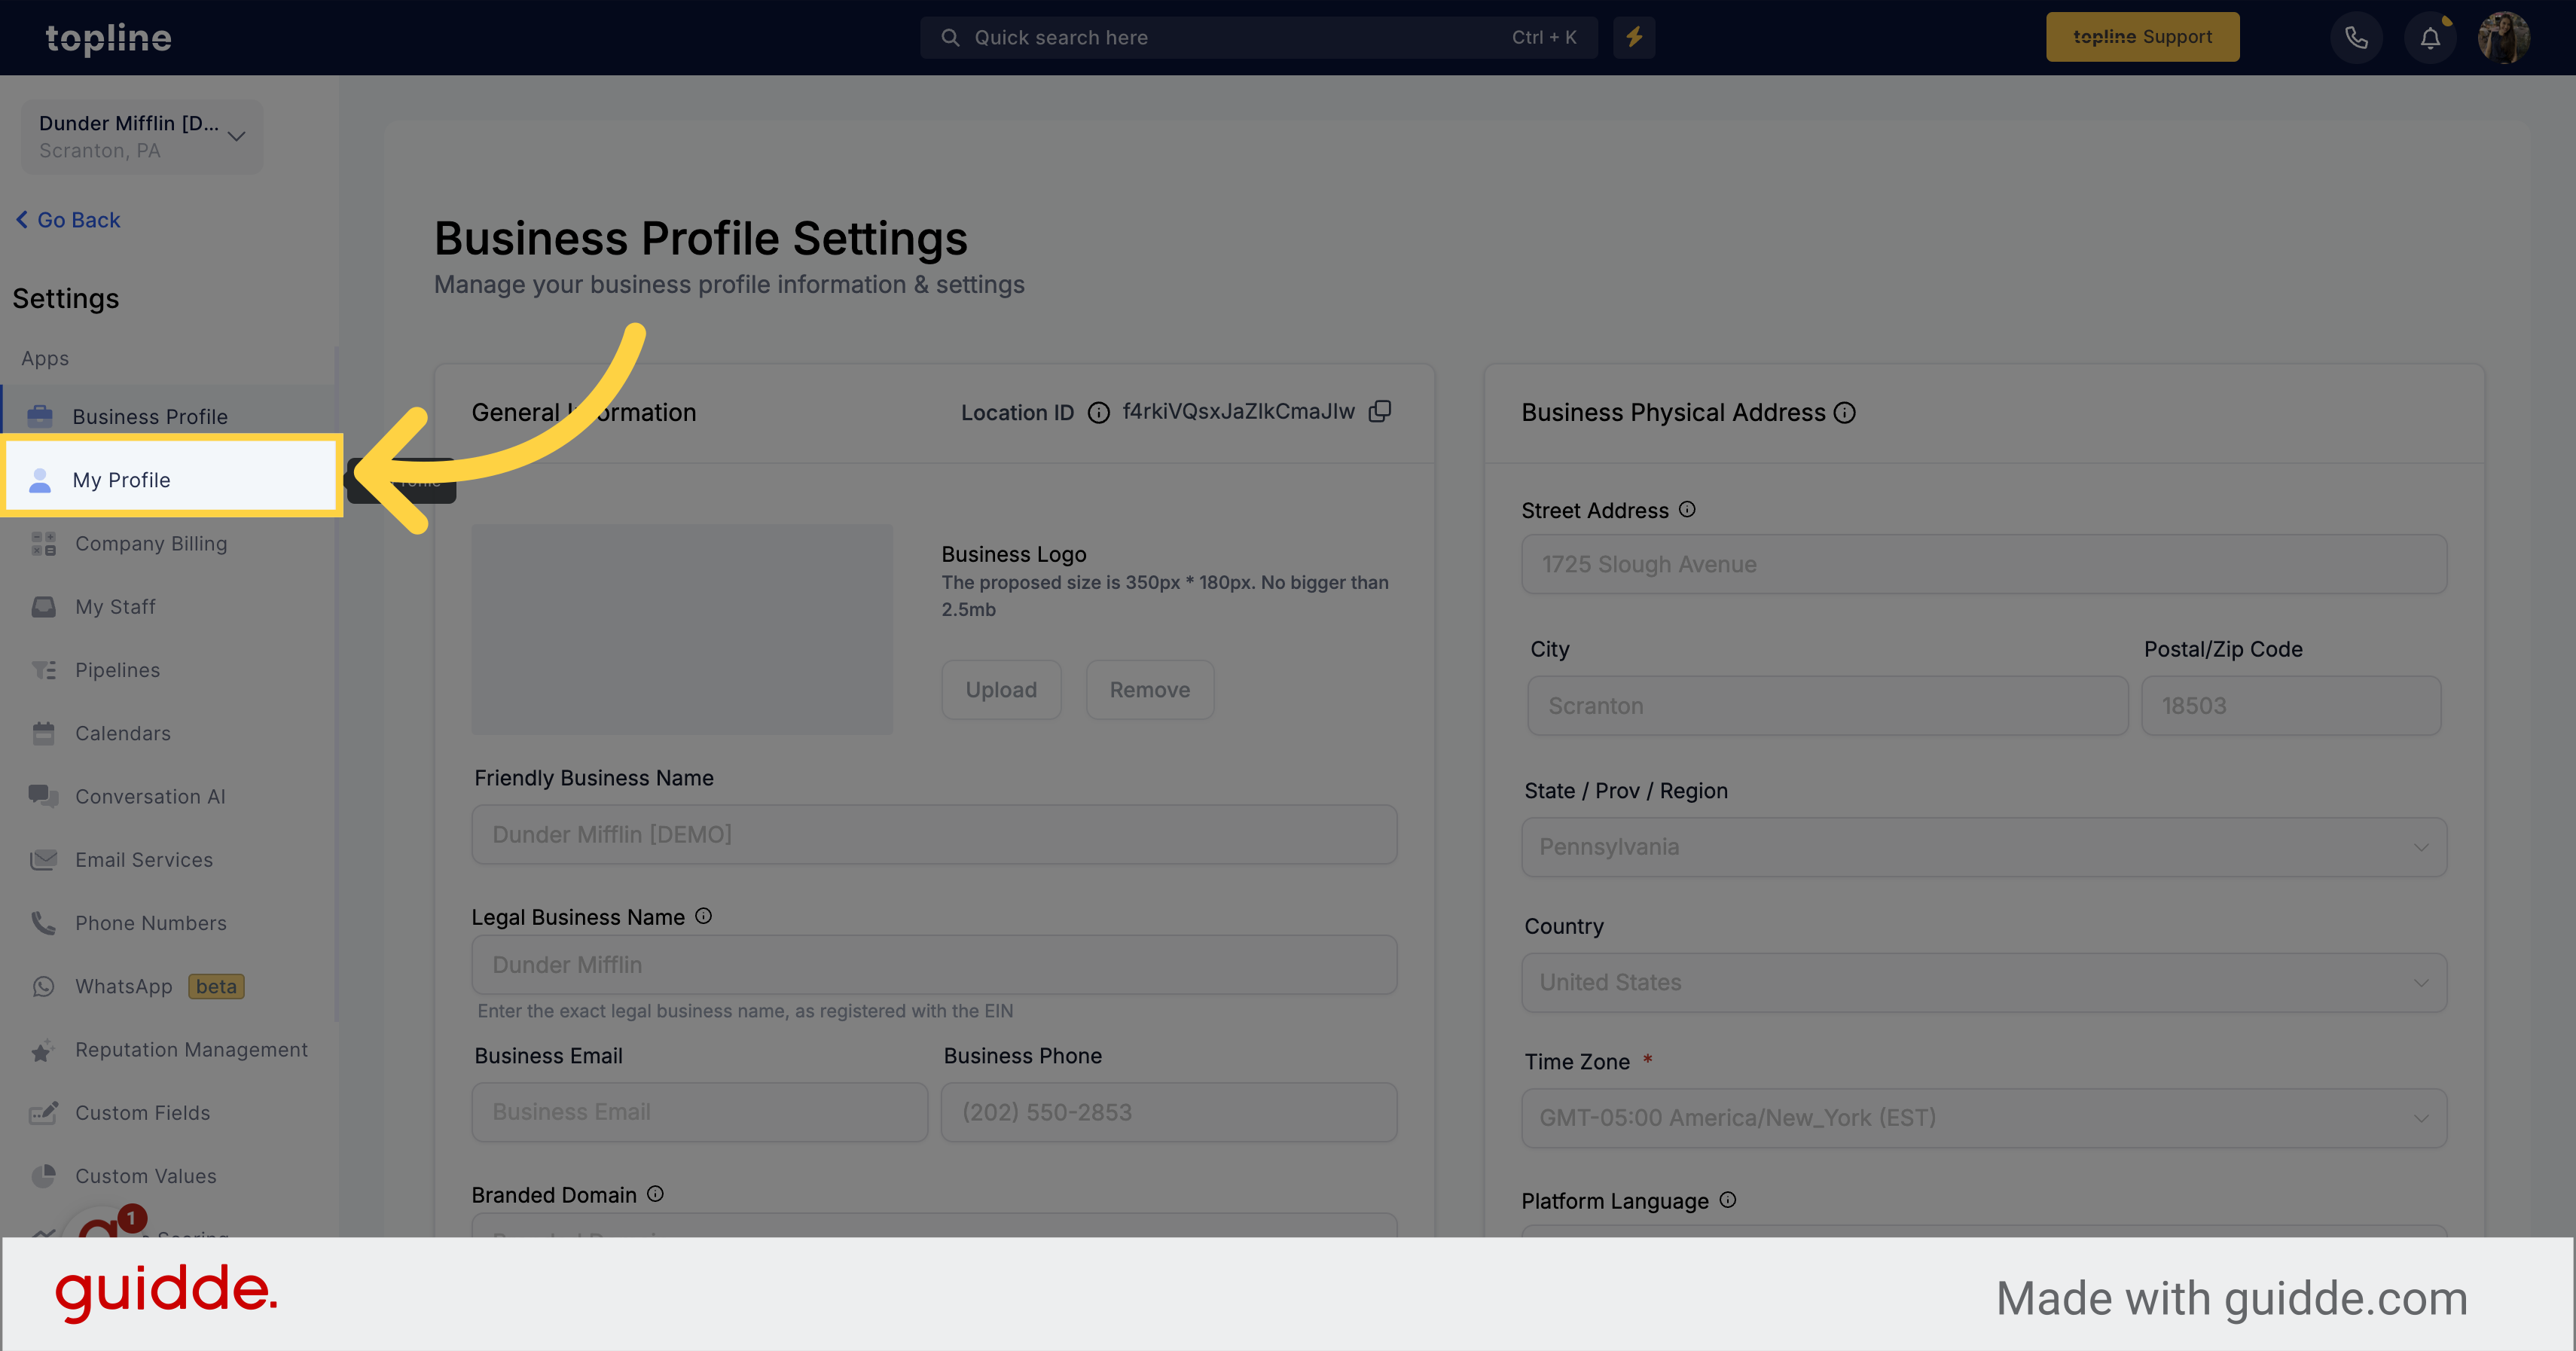Image resolution: width=2576 pixels, height=1351 pixels.
Task: Open My Profile settings
Action: [x=171, y=480]
